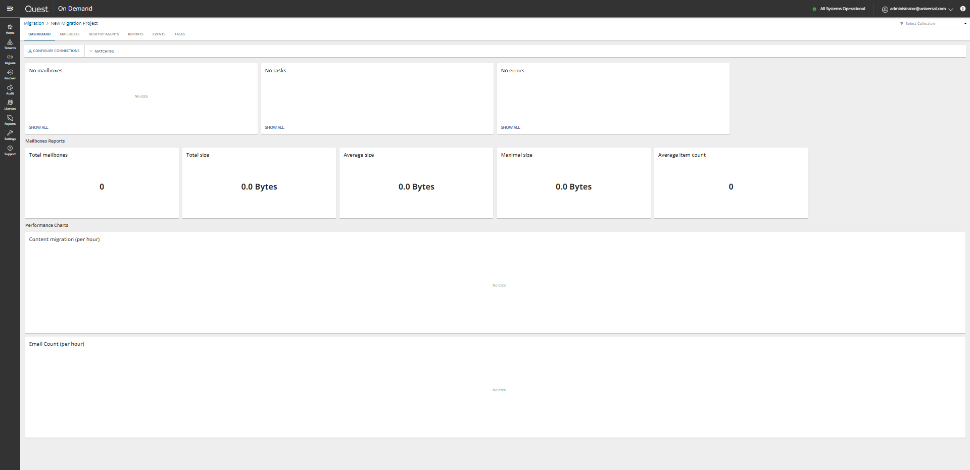The height and width of the screenshot is (470, 970).
Task: Open the Recover module in the sidebar
Action: point(10,74)
